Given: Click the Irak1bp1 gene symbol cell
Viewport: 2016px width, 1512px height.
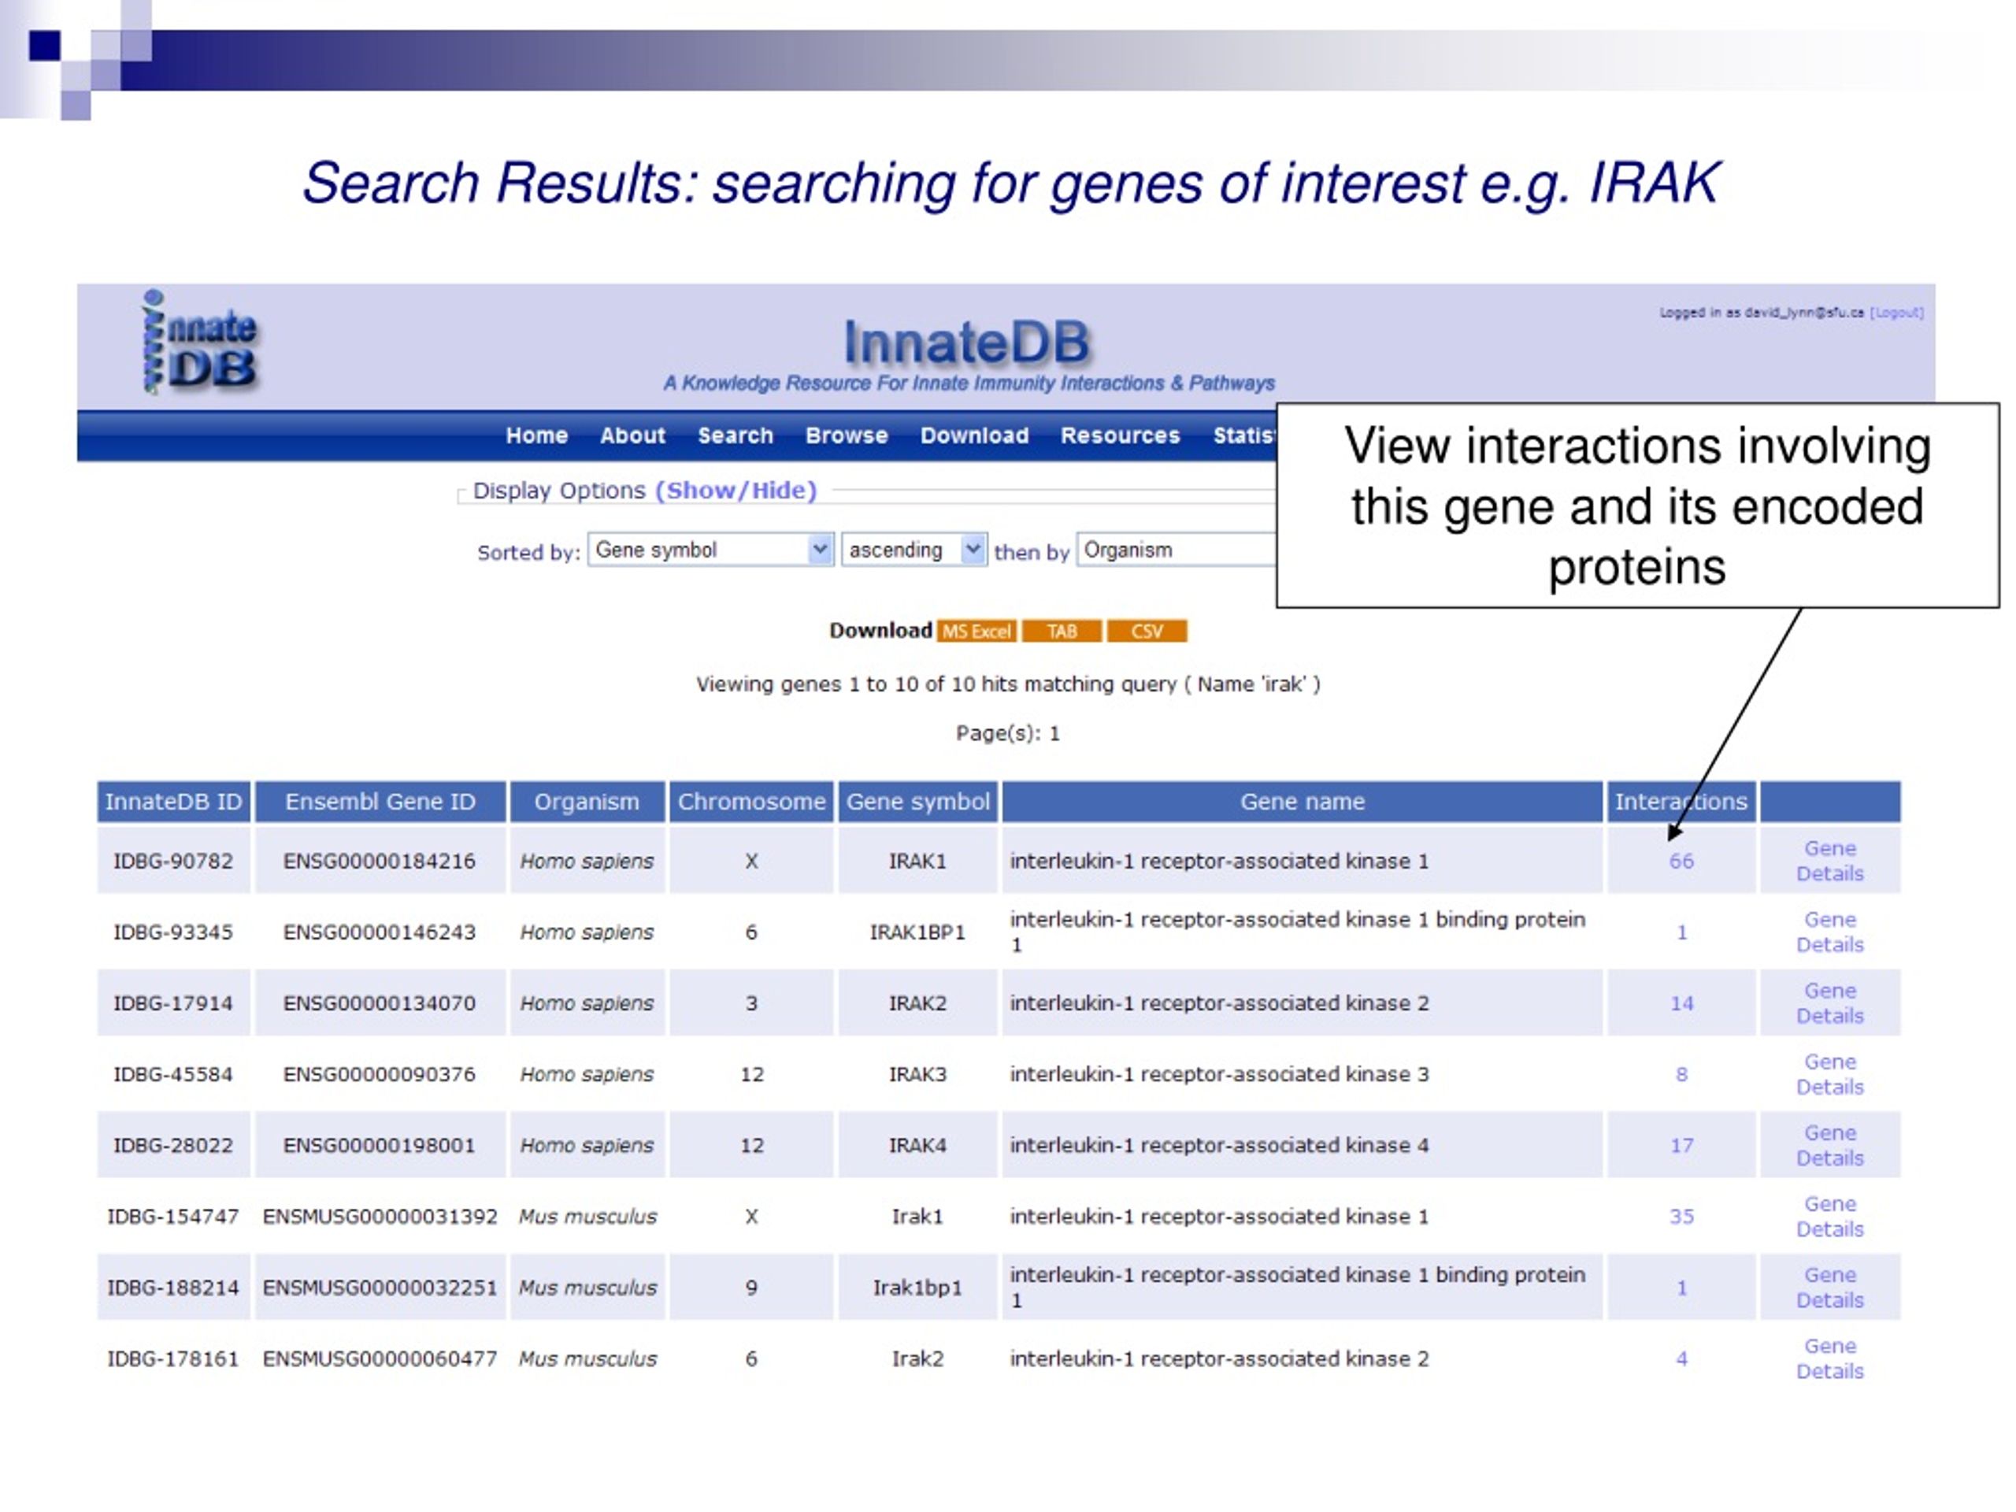Looking at the screenshot, I should pyautogui.click(x=917, y=1288).
